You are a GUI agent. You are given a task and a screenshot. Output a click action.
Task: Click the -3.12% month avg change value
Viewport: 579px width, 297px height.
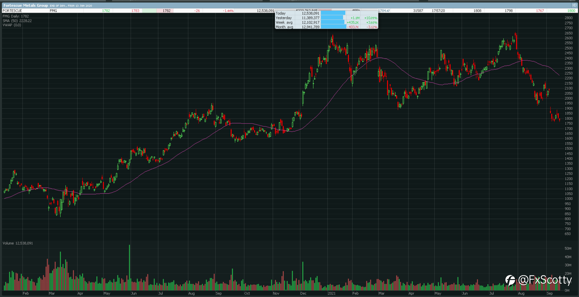coord(372,27)
